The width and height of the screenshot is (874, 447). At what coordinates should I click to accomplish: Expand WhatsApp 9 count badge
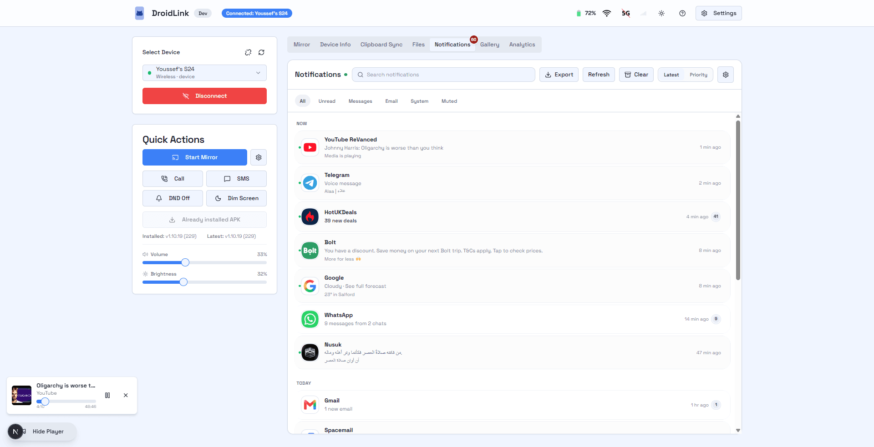click(x=716, y=319)
